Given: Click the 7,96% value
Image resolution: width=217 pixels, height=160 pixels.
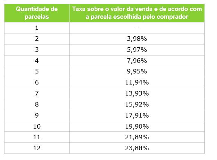Looking at the screenshot, I should tap(137, 61).
